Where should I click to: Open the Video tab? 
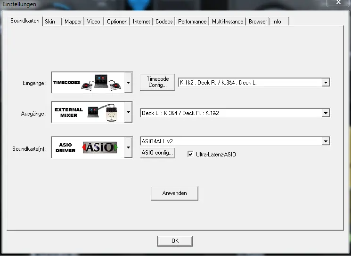tap(94, 22)
